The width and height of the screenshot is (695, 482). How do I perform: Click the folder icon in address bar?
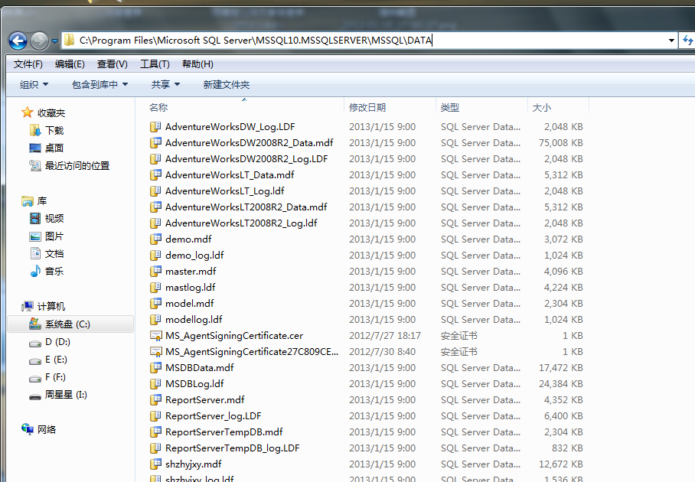click(x=69, y=41)
